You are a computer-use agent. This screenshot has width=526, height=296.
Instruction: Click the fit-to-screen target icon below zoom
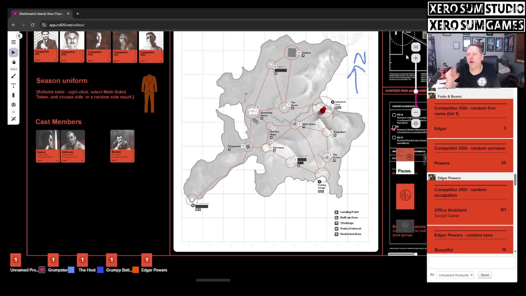[x=415, y=123]
